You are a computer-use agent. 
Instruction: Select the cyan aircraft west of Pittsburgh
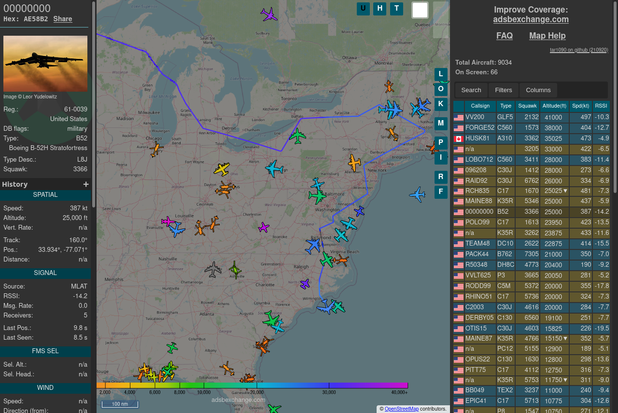[x=274, y=168]
